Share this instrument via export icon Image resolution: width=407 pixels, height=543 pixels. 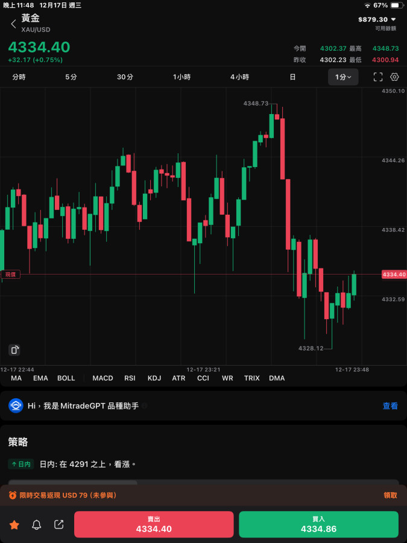click(x=59, y=524)
